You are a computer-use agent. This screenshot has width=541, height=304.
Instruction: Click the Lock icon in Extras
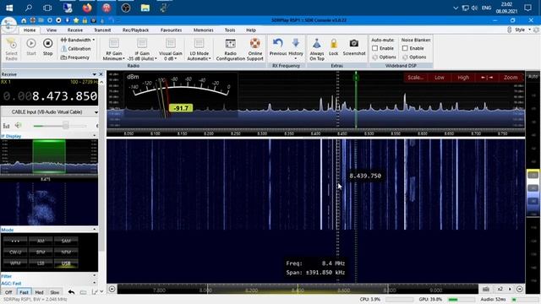334,47
